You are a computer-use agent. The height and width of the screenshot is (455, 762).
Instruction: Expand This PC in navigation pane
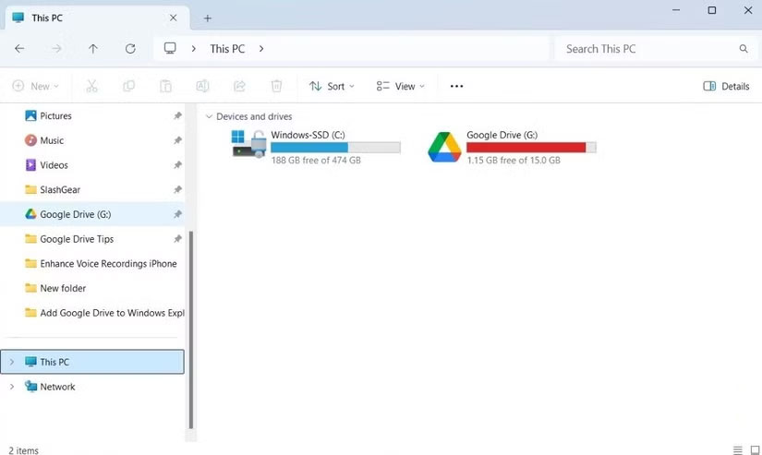click(12, 362)
